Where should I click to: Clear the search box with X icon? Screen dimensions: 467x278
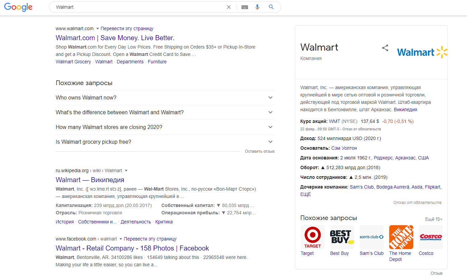(x=229, y=7)
